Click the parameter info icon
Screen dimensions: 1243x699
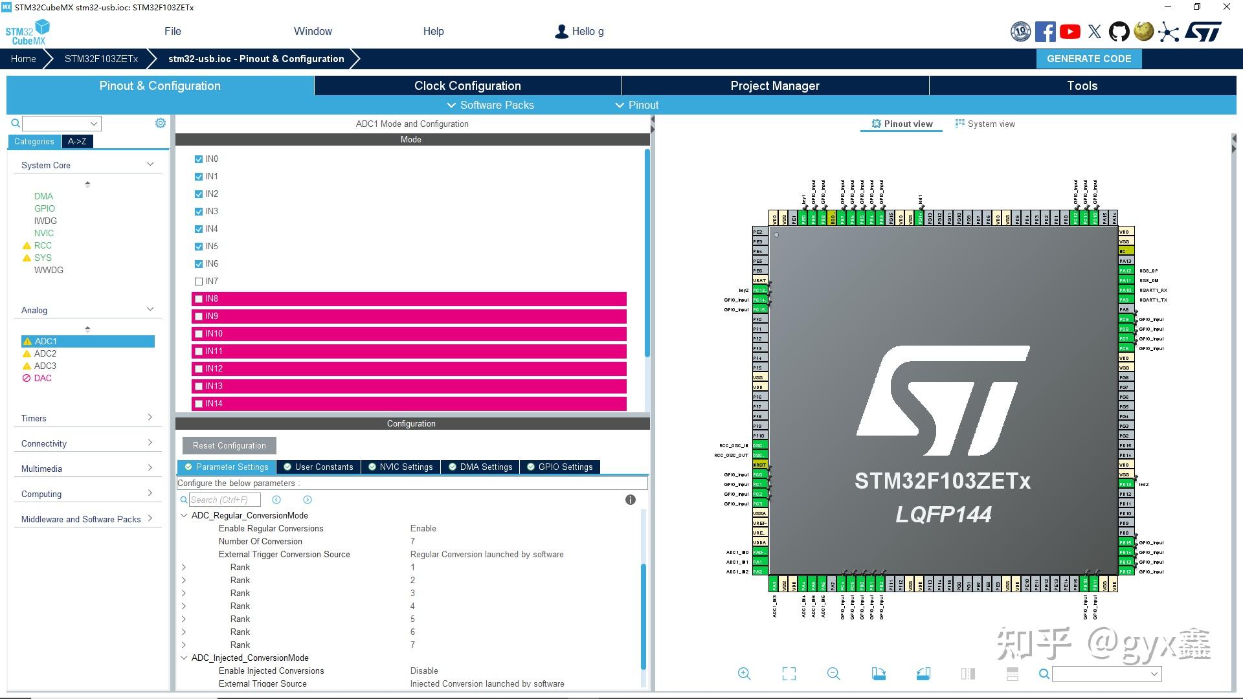coord(630,500)
